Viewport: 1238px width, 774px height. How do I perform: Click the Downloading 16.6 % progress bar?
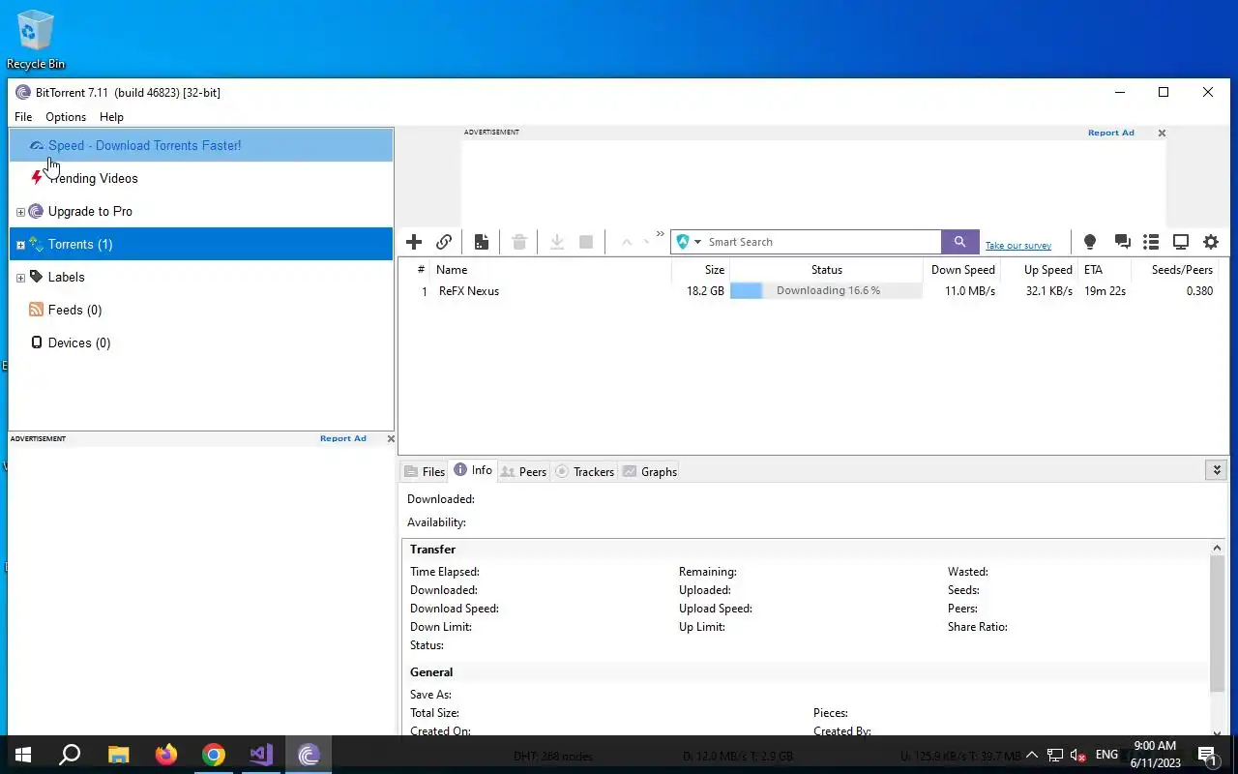click(826, 290)
